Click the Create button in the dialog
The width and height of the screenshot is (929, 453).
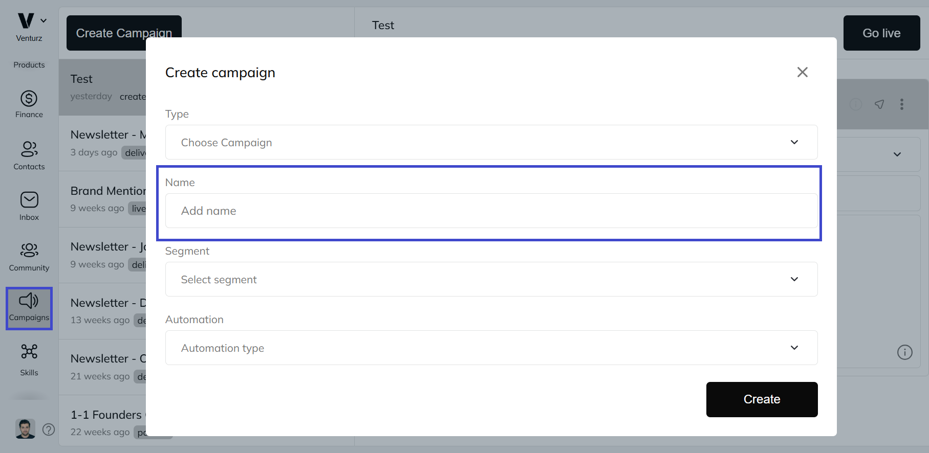[x=762, y=399]
